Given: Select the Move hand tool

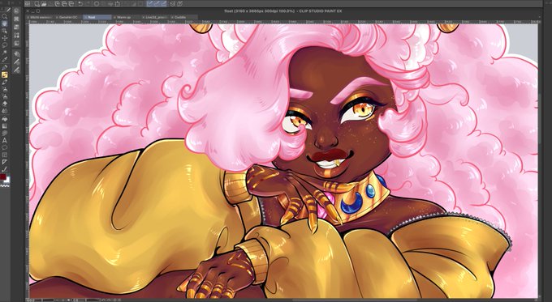Looking at the screenshot, I should click(x=5, y=23).
